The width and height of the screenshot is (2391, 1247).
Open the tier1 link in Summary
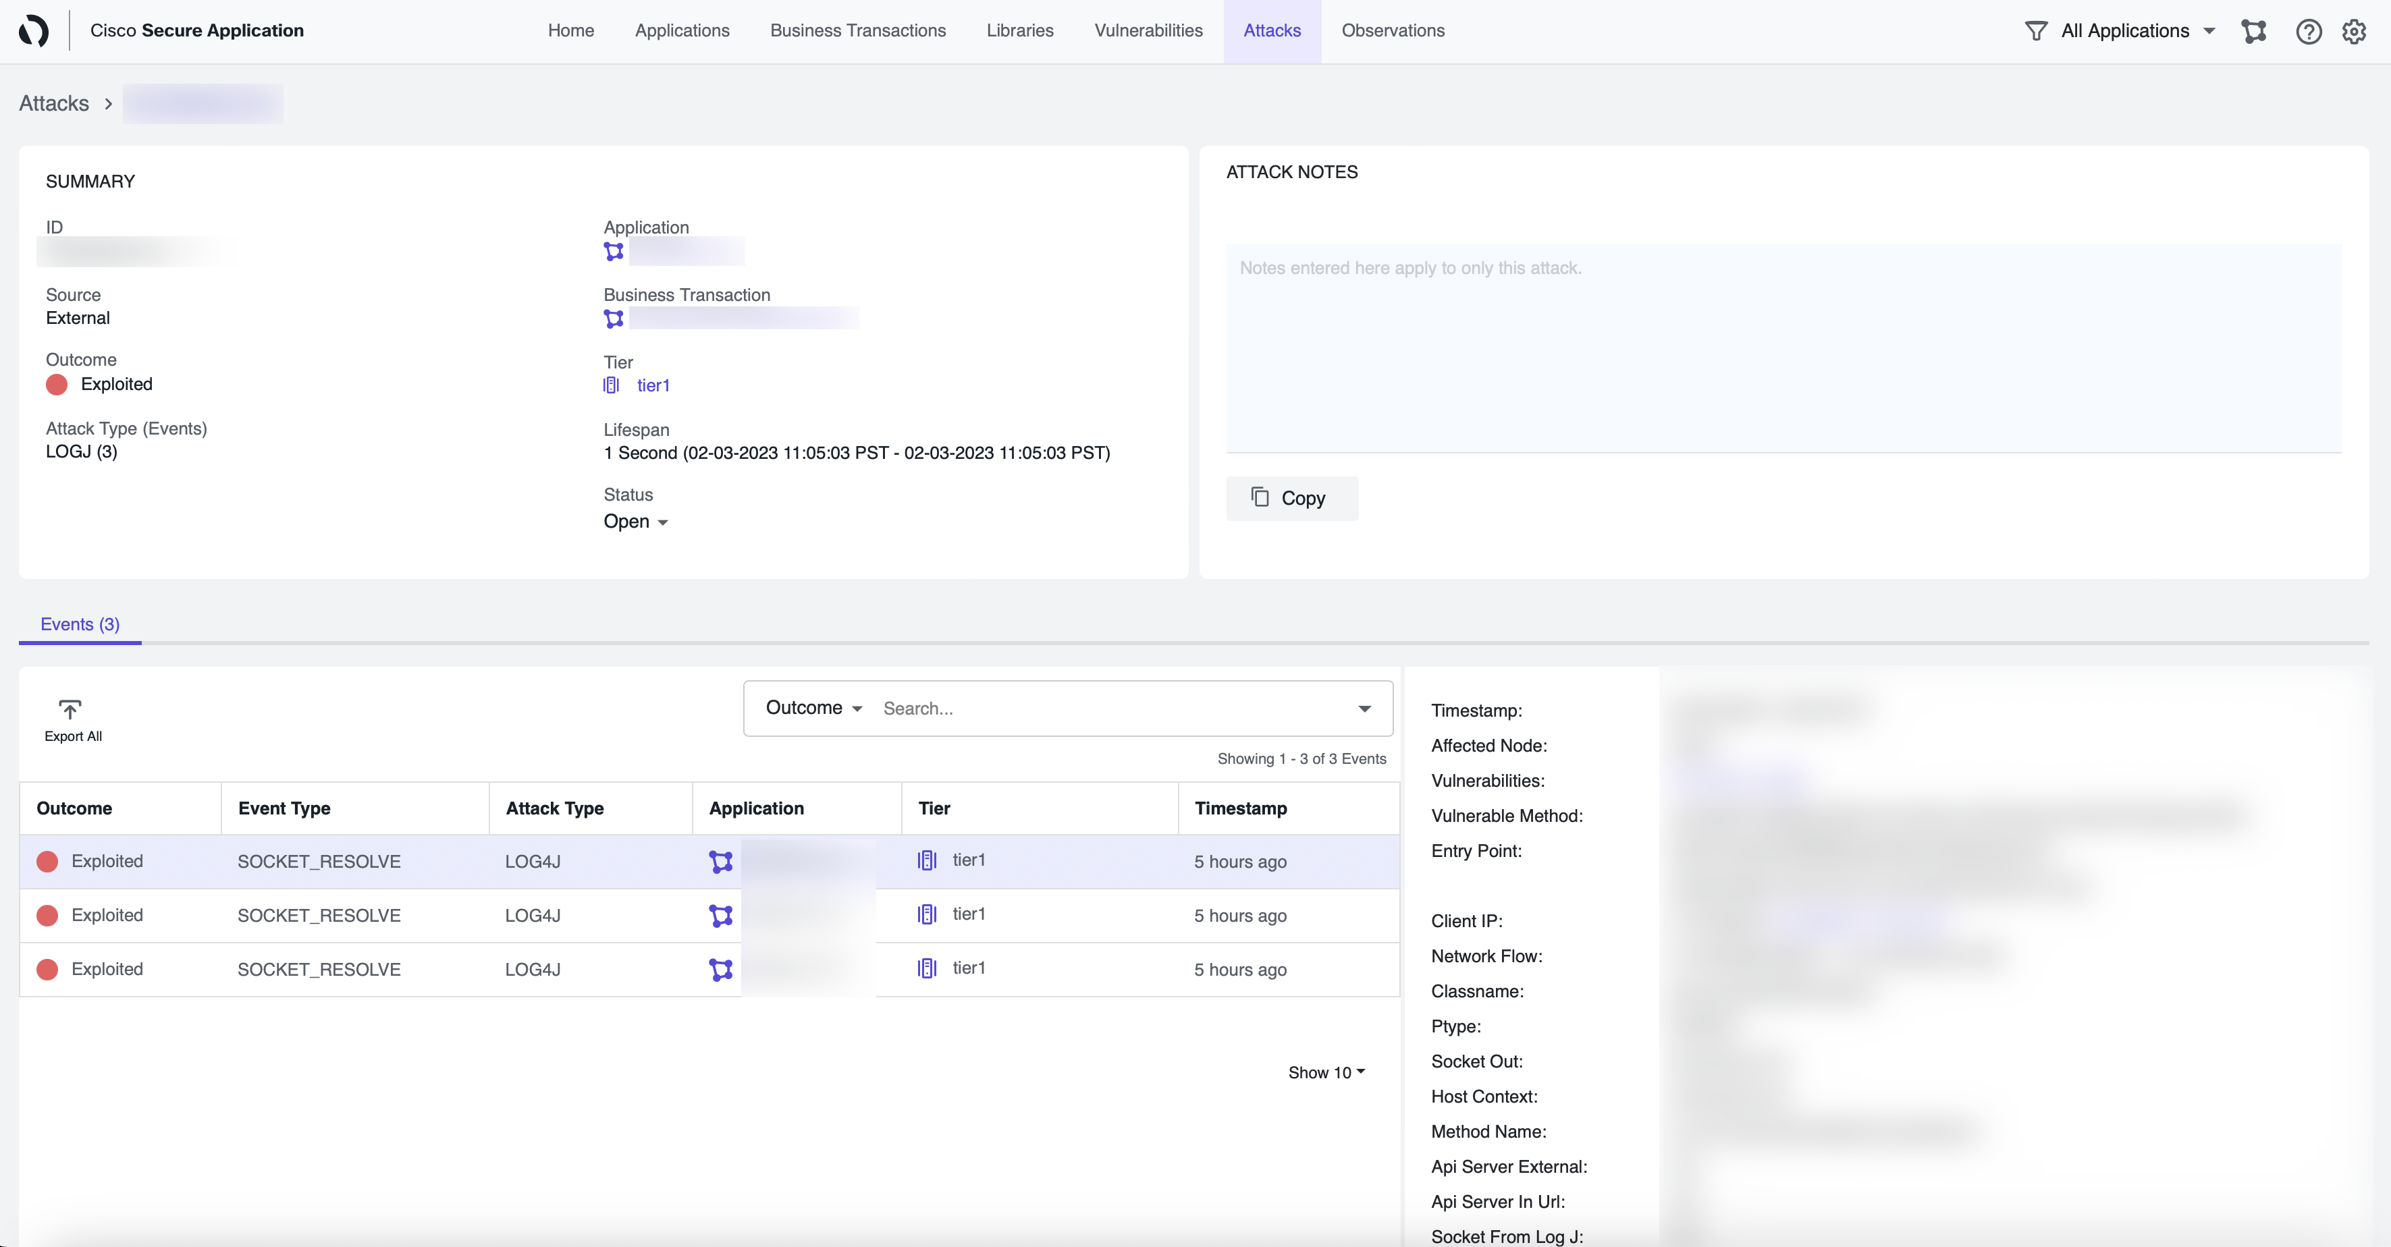tap(653, 385)
